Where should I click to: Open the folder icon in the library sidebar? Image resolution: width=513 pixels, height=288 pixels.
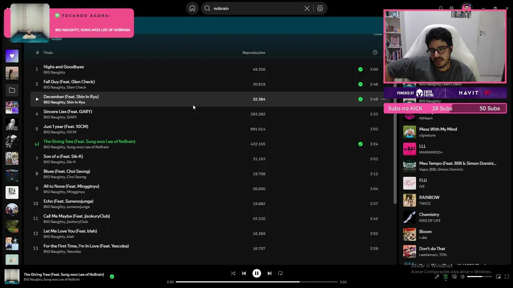(12, 90)
